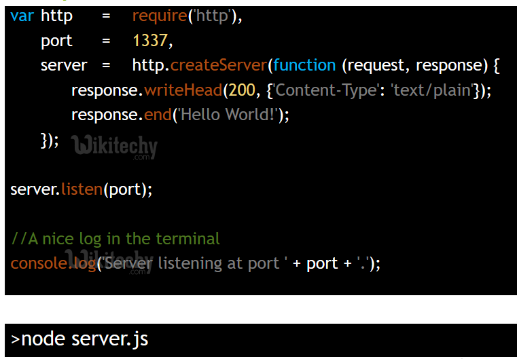Click the 'createServer' method name
This screenshot has width=517, height=359.
click(x=219, y=65)
